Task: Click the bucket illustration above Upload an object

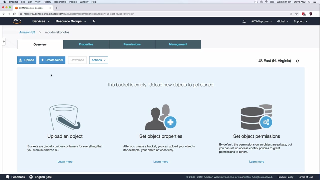Action: [x=65, y=117]
